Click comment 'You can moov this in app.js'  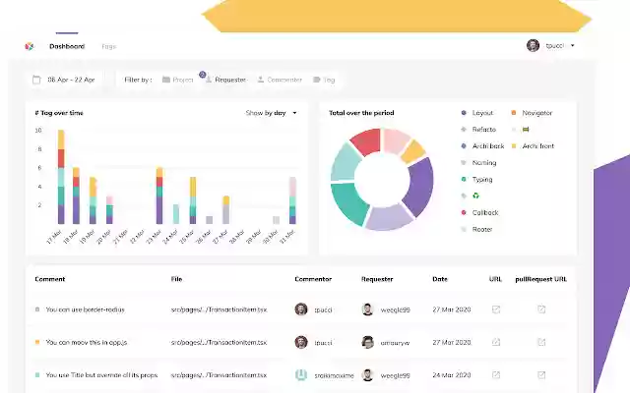[x=87, y=342]
